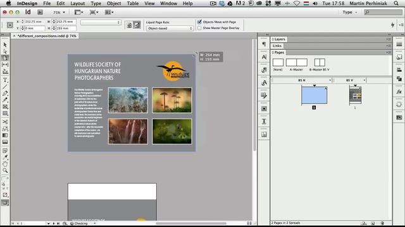405x227 pixels.
Task: Open the Liquid Page Rule dropdown
Action: click(x=170, y=28)
